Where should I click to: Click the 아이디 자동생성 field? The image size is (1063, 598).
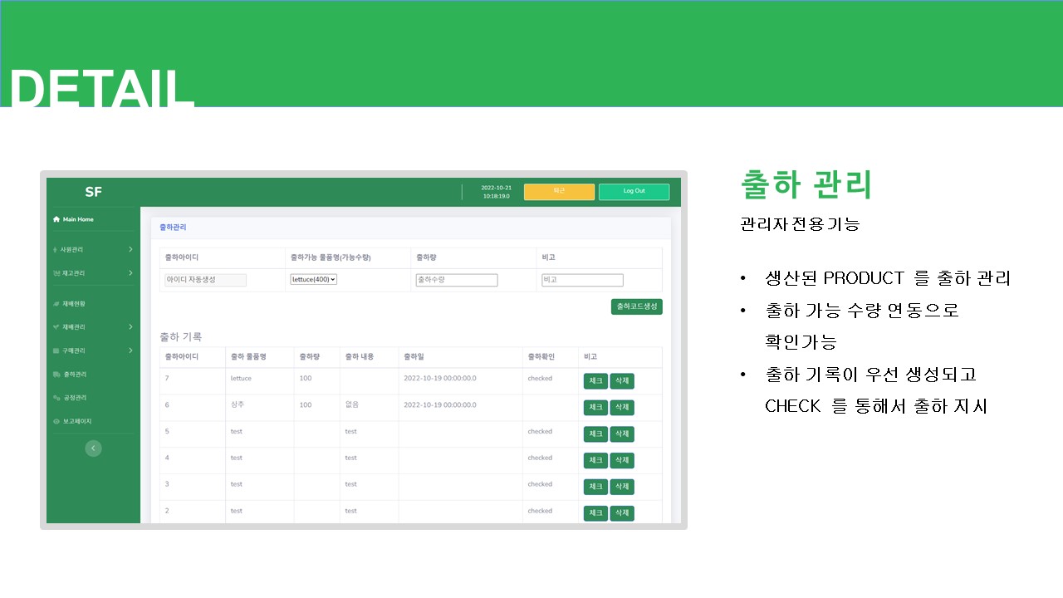pos(205,281)
